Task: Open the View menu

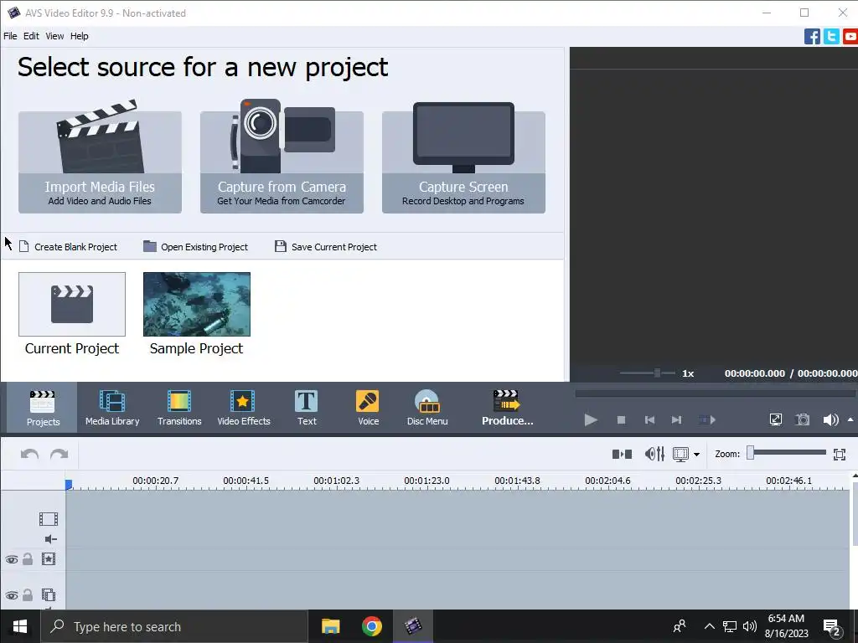Action: click(x=54, y=36)
